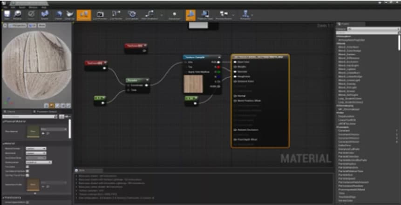This screenshot has height=205, width=401.
Task: Click the Palette panel vertical scrollbar
Action: click(x=400, y=42)
